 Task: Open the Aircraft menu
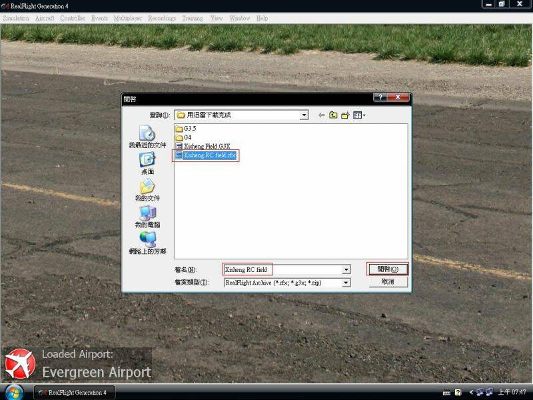[x=45, y=19]
